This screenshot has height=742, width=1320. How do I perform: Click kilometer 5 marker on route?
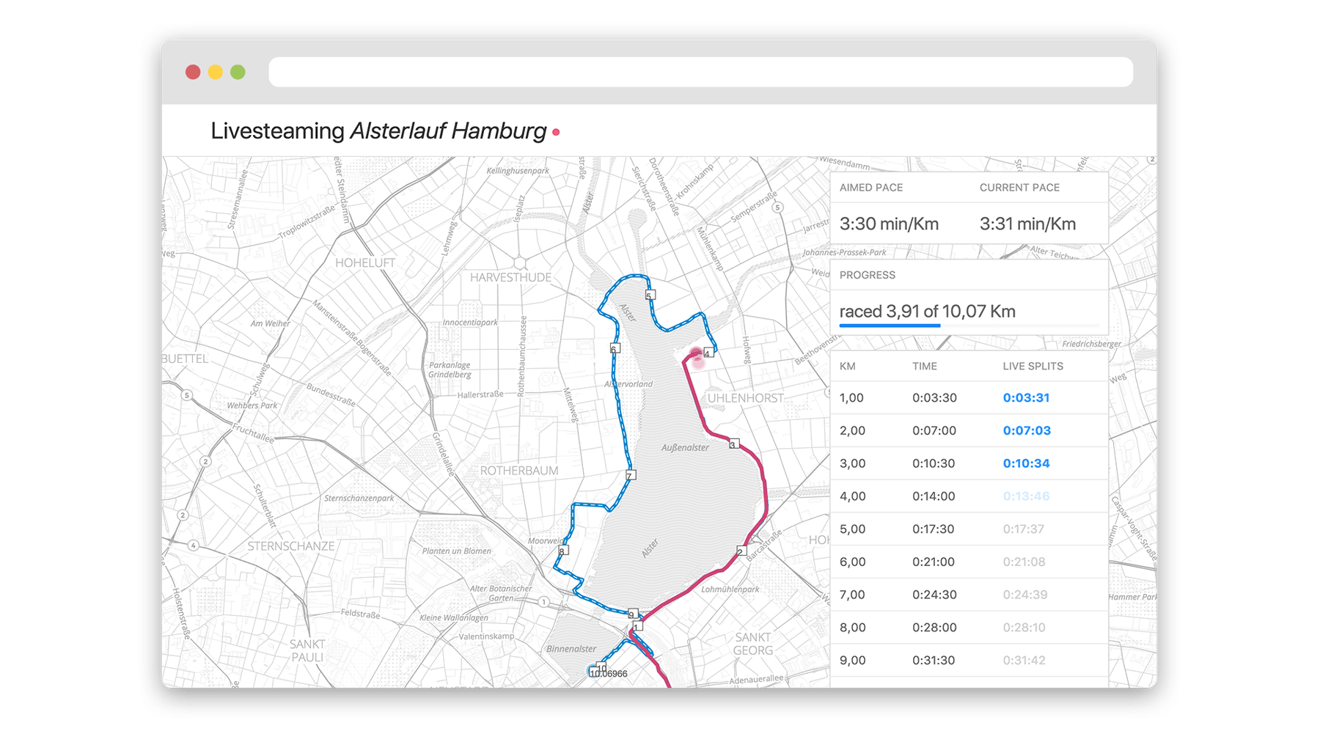(x=650, y=295)
